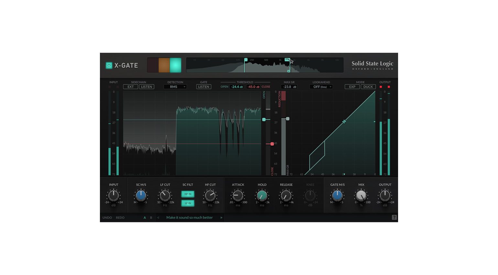Toggle the X-Gate power button
This screenshot has width=498, height=275.
point(109,65)
